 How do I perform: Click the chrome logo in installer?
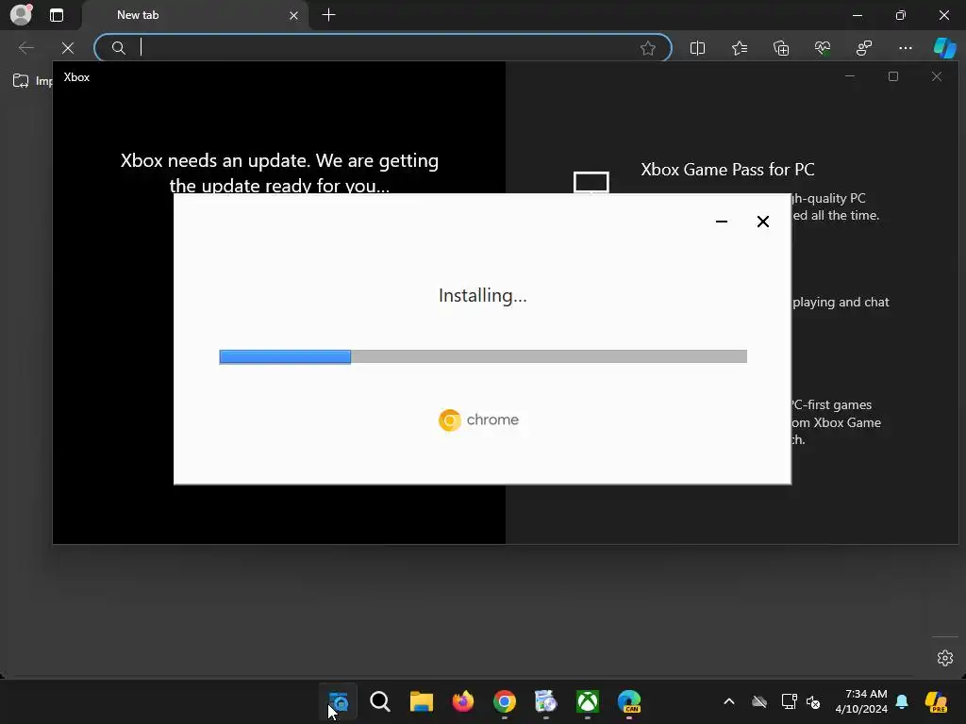click(478, 420)
